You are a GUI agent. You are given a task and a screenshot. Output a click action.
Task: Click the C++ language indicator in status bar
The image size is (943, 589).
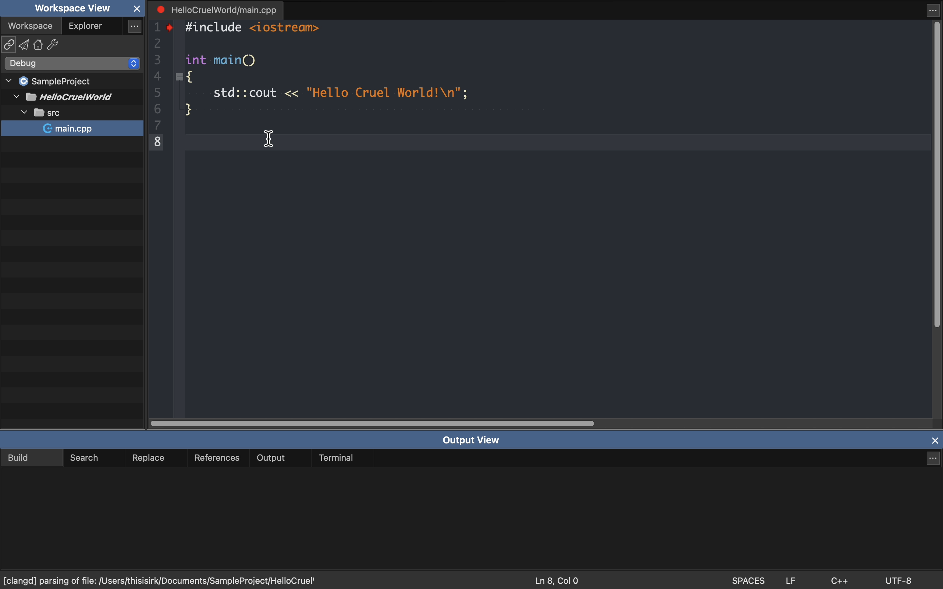tap(839, 580)
